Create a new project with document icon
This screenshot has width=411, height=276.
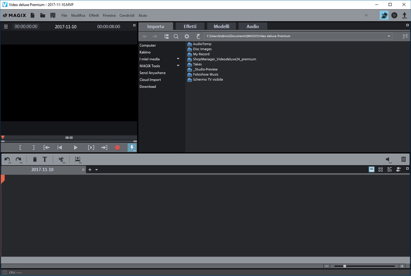coord(32,15)
